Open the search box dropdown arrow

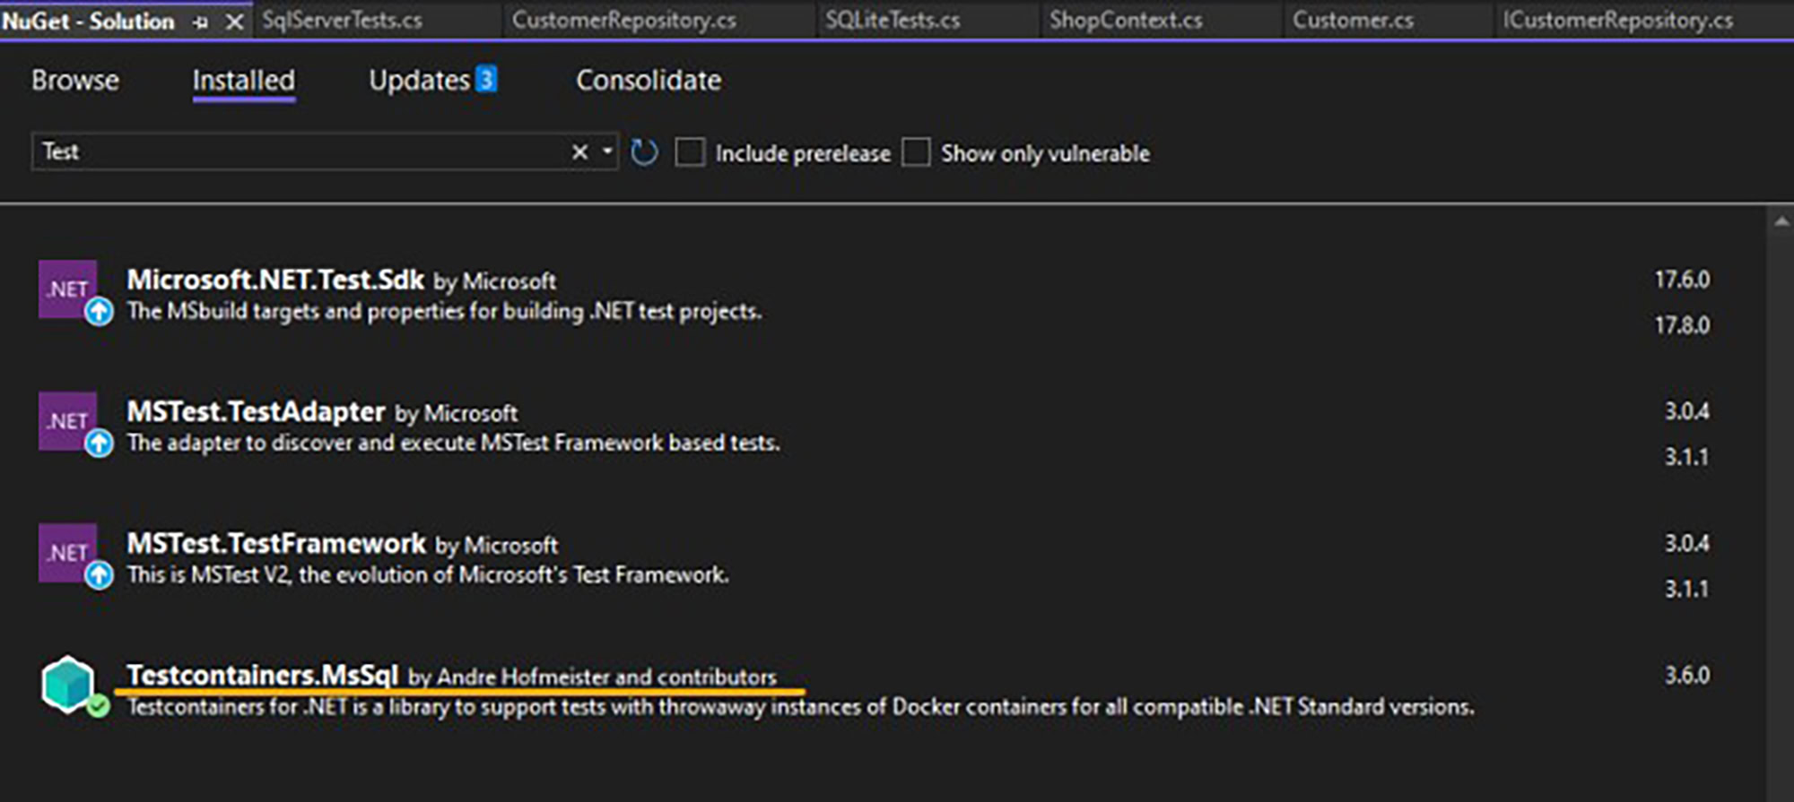(607, 151)
